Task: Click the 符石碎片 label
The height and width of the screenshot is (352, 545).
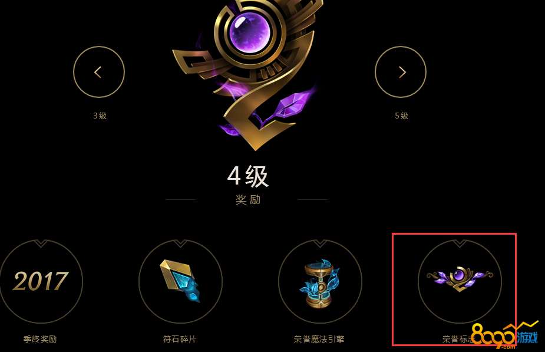Action: 180,339
